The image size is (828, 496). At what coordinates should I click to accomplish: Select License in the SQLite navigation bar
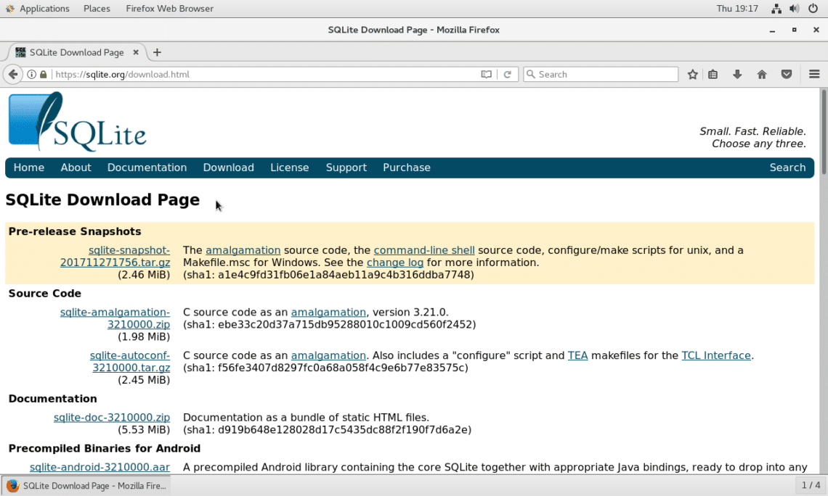(289, 168)
